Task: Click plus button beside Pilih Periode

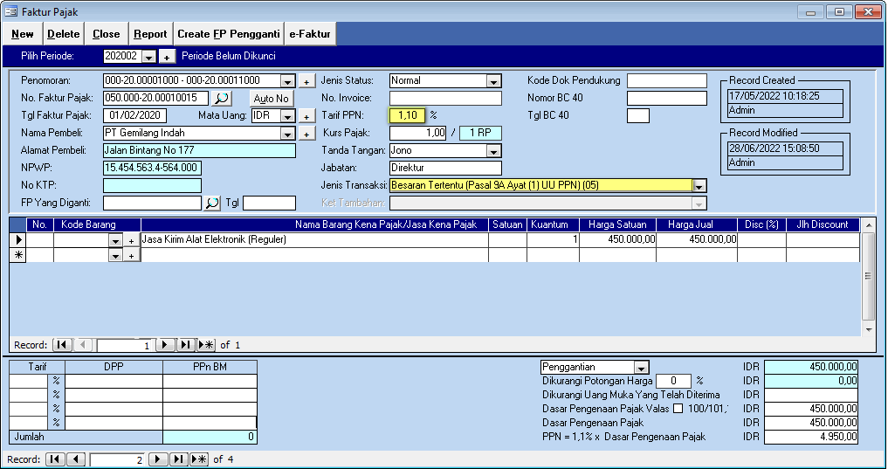Action: pos(168,56)
